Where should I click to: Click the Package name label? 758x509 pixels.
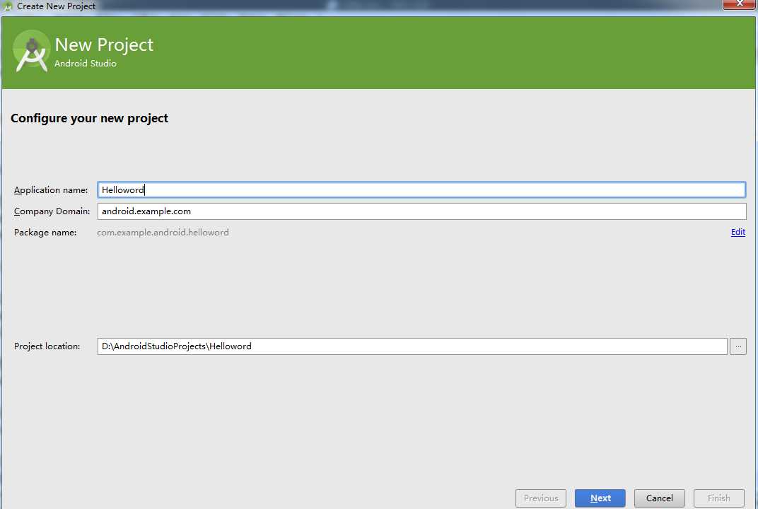45,233
